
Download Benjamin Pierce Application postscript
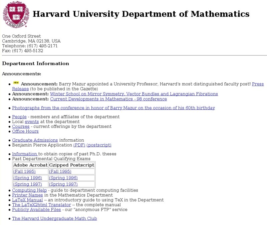click(x=99, y=145)
